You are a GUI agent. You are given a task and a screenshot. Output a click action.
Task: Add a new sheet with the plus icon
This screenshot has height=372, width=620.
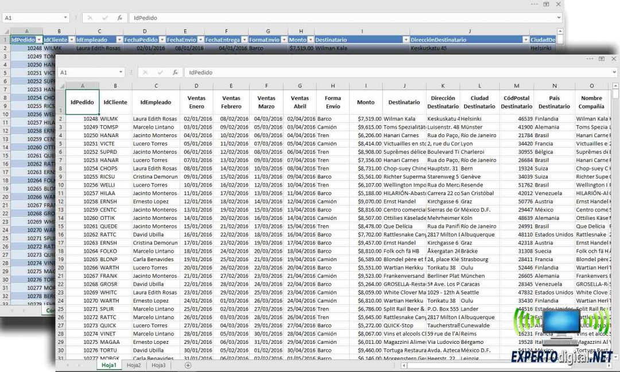click(188, 366)
